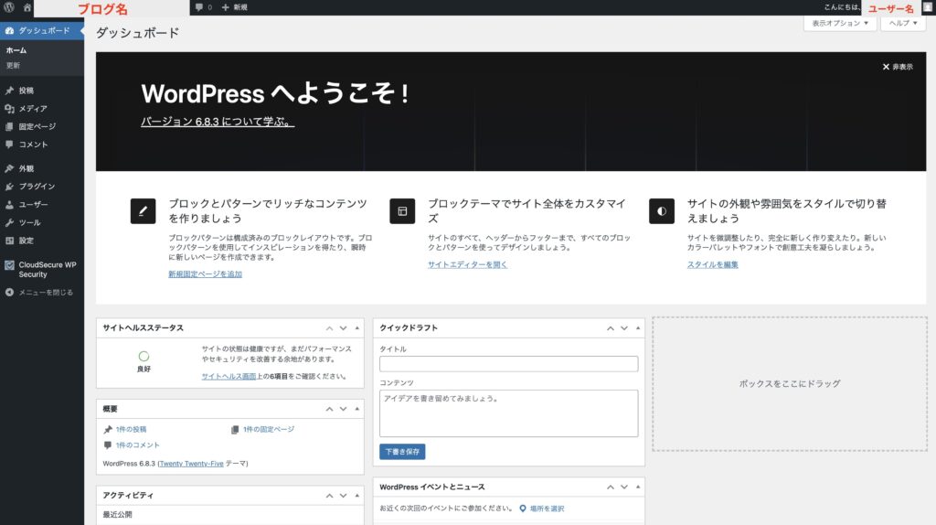Viewport: 936px width, 525px height.
Task: Toggle the クイックドラフト panel collapse triangle
Action: (x=638, y=327)
